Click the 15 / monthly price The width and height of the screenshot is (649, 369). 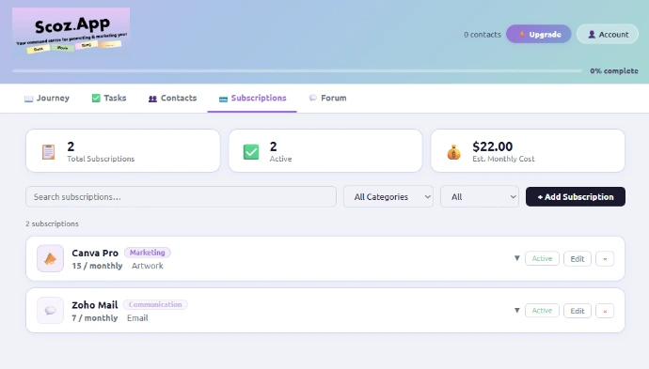[x=97, y=266]
